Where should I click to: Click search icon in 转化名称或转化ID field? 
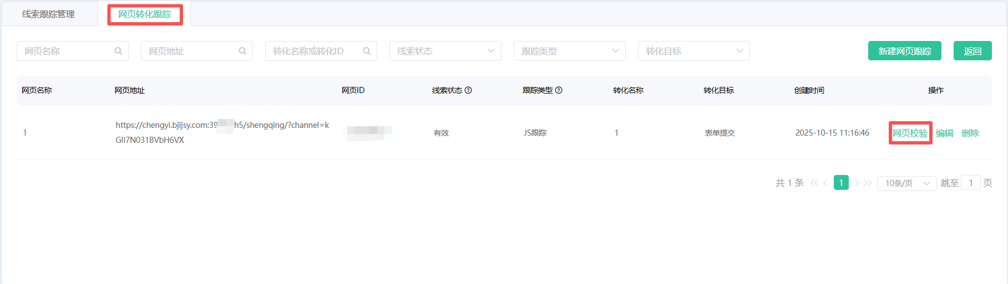367,51
